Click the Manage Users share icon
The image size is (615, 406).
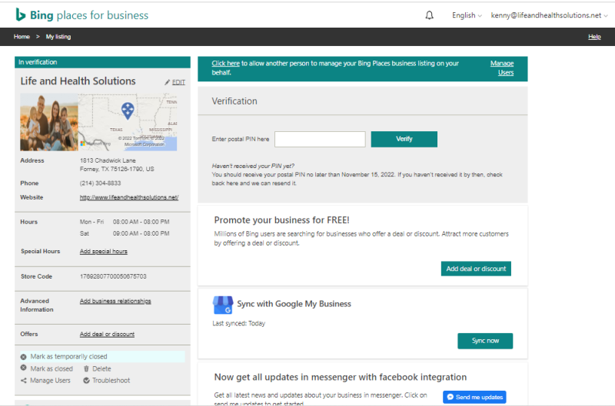coord(24,380)
